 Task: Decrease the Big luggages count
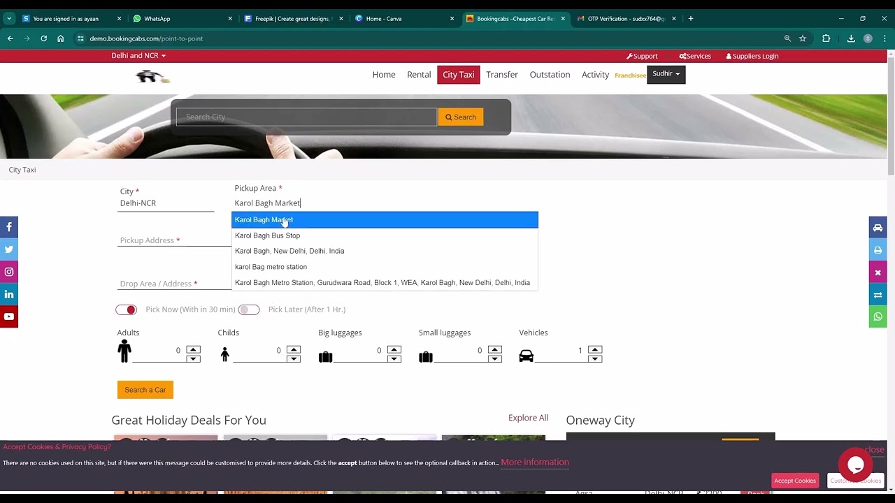coord(394,359)
